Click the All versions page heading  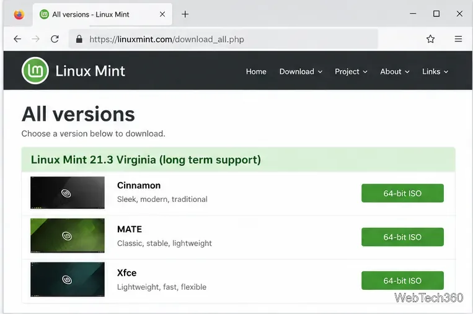pyautogui.click(x=79, y=115)
